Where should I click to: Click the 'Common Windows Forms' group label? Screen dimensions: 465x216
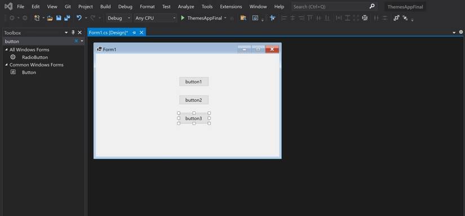pyautogui.click(x=37, y=65)
